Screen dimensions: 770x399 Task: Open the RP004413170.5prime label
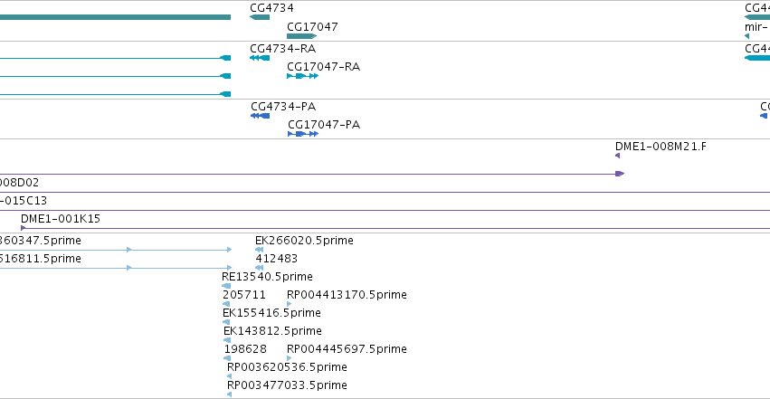[347, 294]
